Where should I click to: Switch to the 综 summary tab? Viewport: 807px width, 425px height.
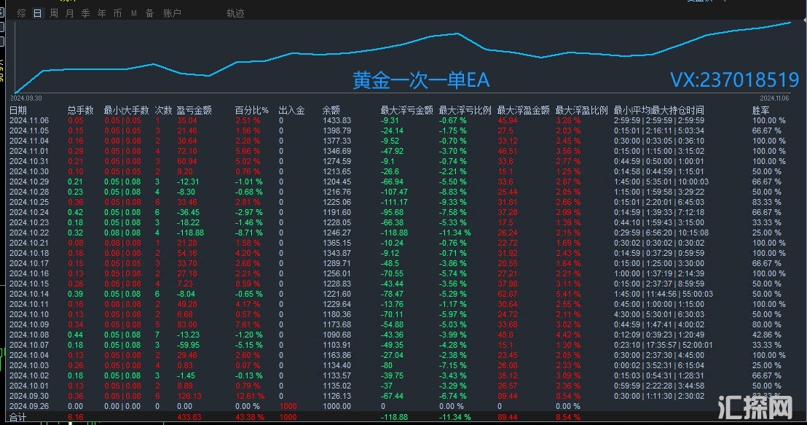click(22, 13)
